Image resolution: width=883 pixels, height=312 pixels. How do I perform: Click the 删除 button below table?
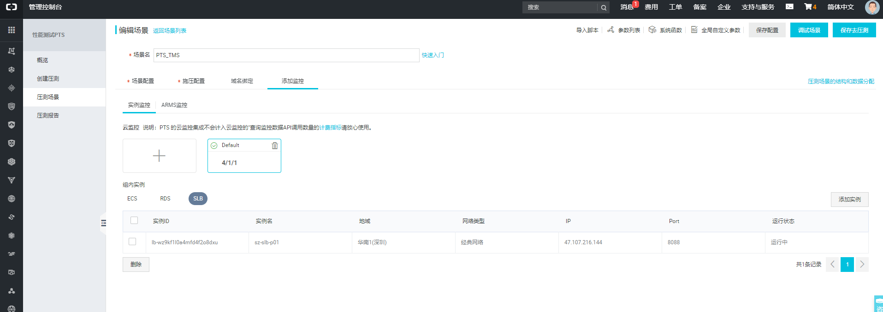(136, 265)
